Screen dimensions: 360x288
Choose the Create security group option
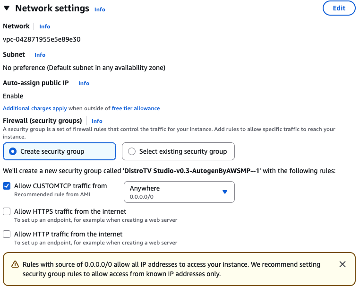[13, 151]
